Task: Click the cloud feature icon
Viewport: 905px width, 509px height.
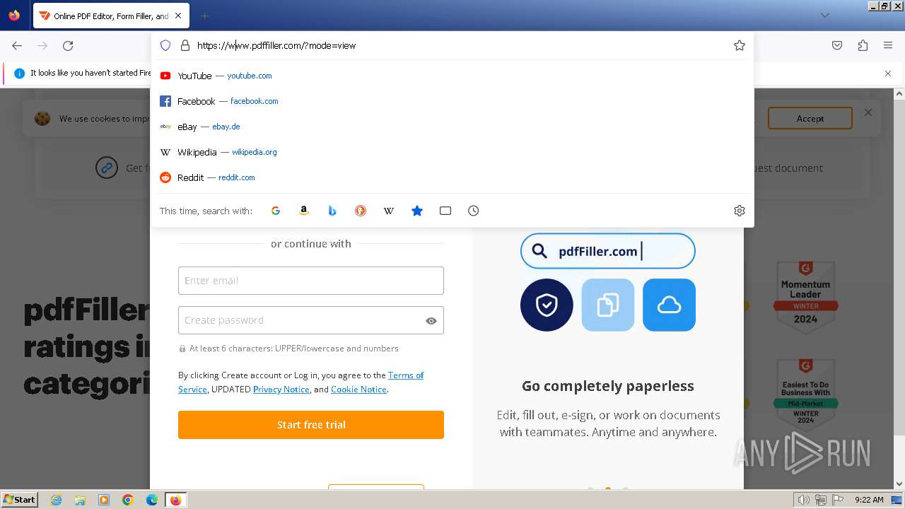Action: tap(669, 305)
